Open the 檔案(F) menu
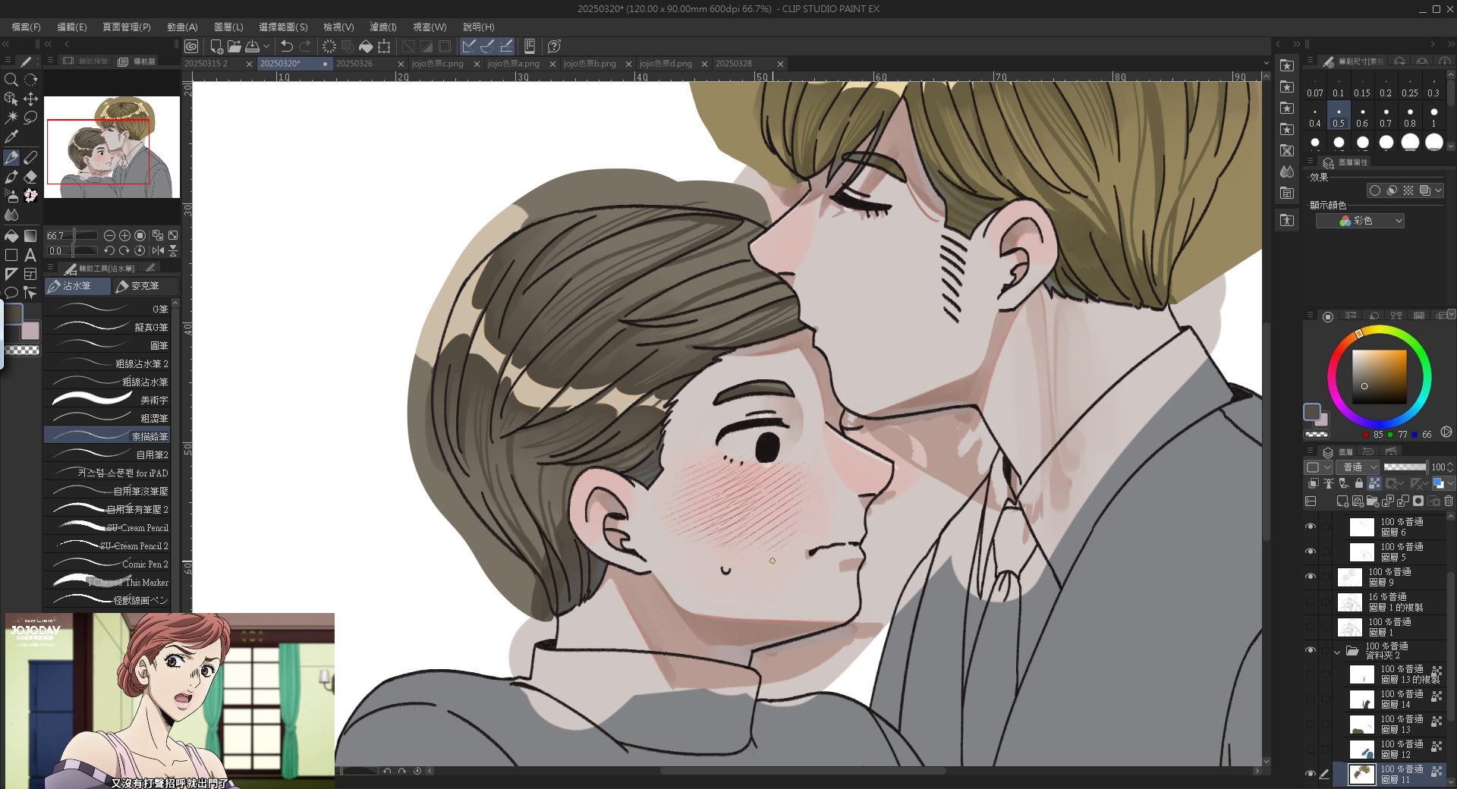The image size is (1457, 789). point(26,27)
